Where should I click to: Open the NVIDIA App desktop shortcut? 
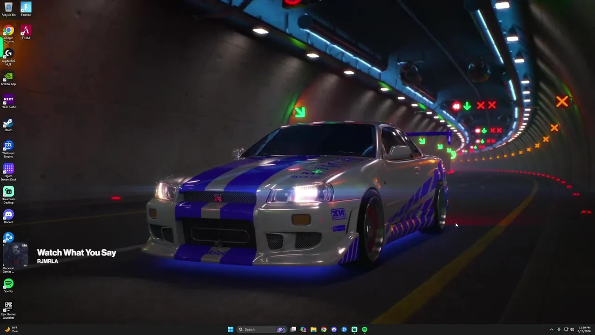[8, 79]
